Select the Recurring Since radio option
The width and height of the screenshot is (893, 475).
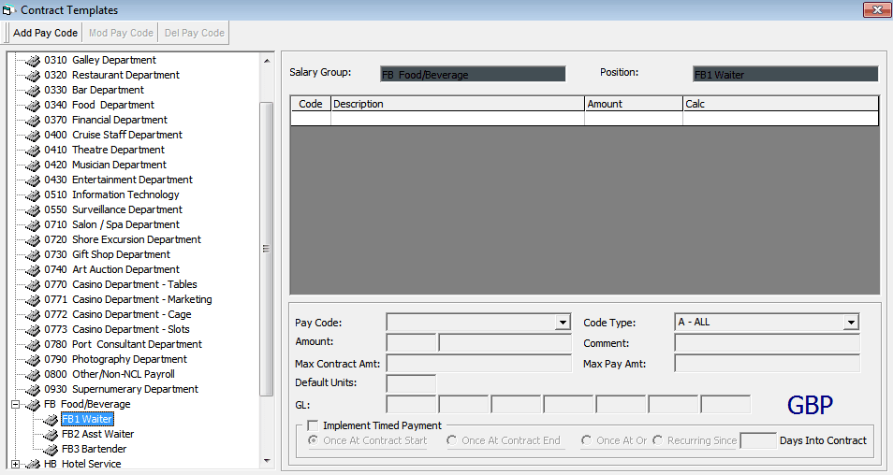[x=658, y=440]
